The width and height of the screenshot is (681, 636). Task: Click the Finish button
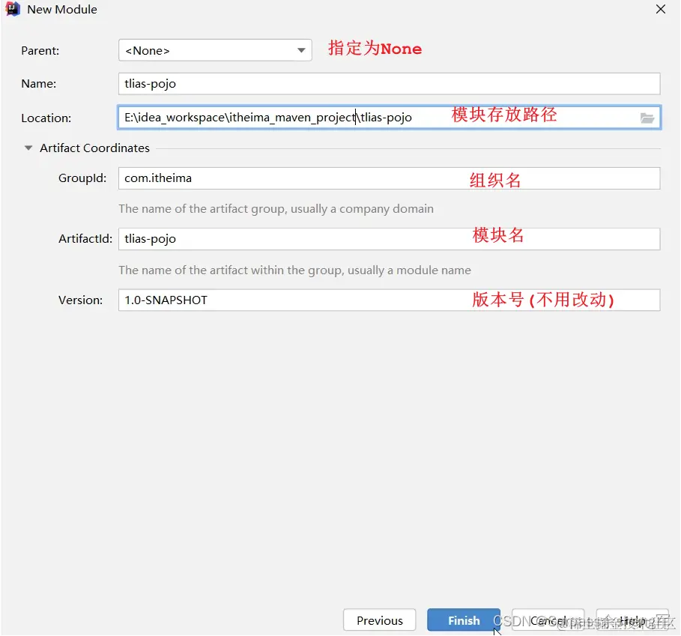[464, 620]
